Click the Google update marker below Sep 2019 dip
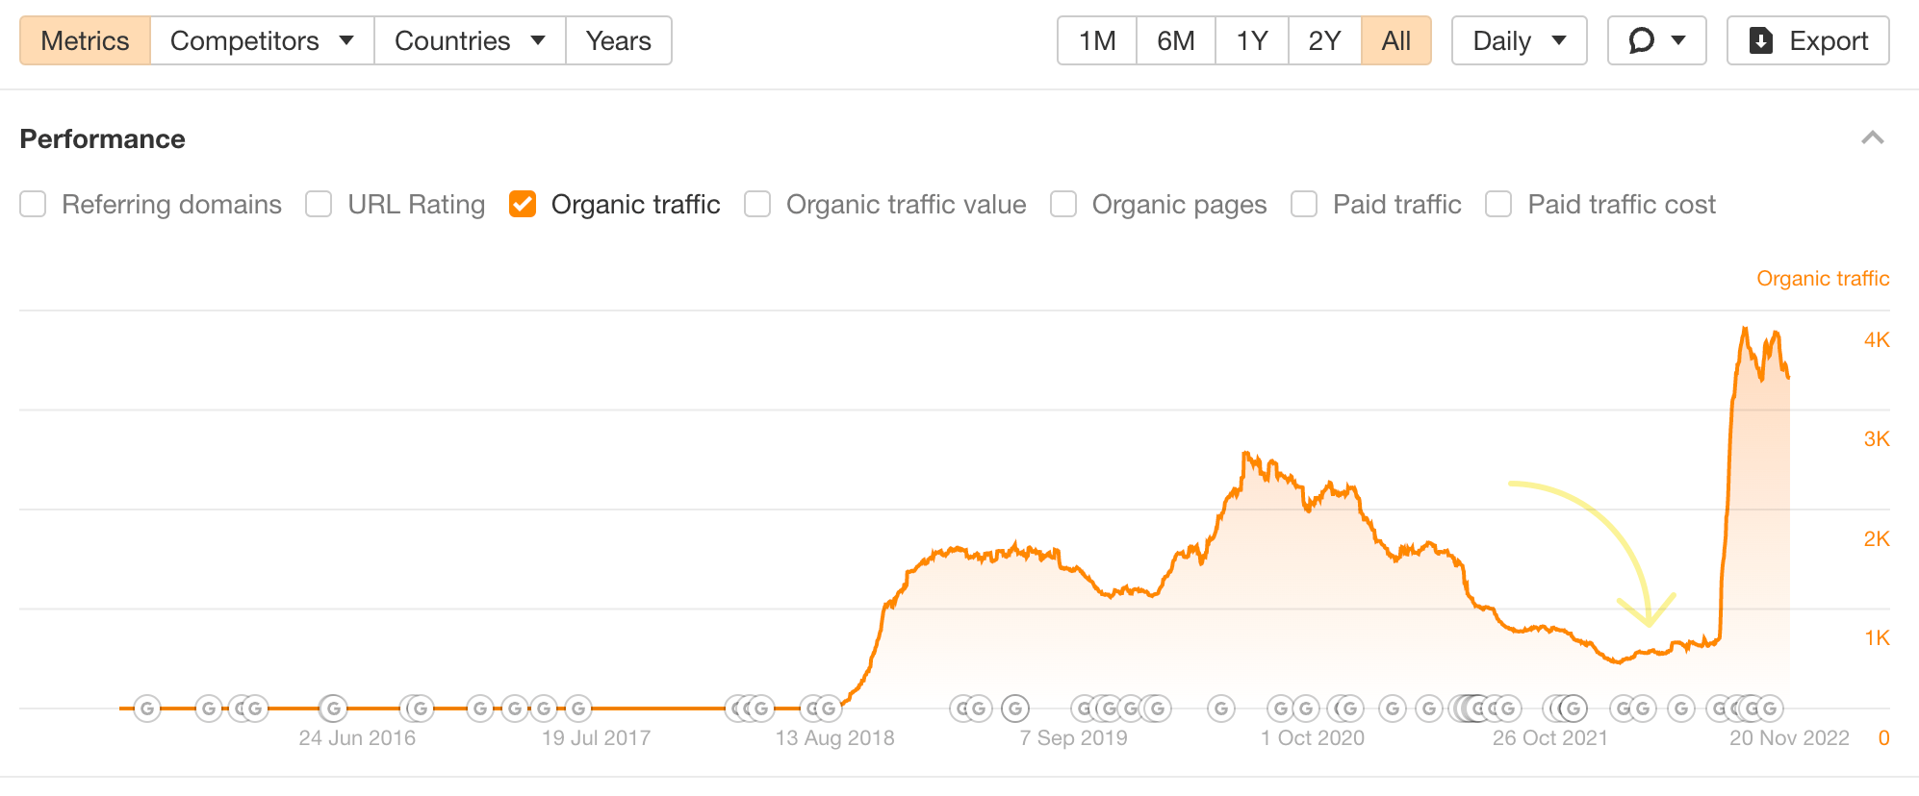Viewport: 1919px width, 796px height. coord(1015,709)
